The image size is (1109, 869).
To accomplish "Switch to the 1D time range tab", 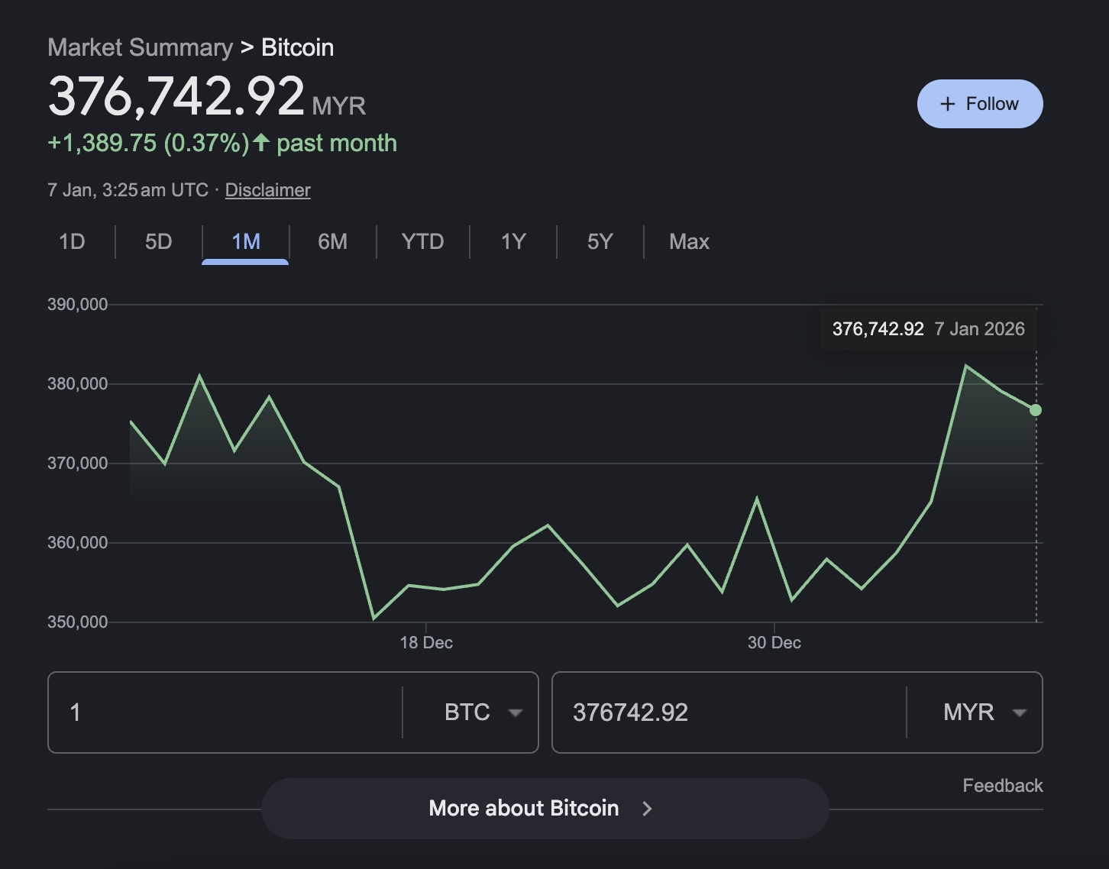I will (72, 242).
